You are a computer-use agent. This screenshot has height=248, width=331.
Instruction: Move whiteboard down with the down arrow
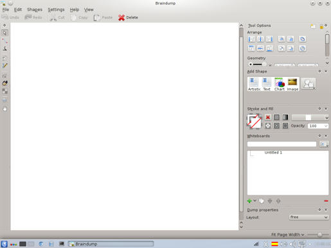coord(270,201)
